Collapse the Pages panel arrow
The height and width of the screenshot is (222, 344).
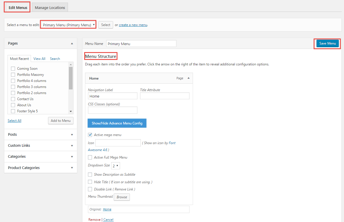72,43
